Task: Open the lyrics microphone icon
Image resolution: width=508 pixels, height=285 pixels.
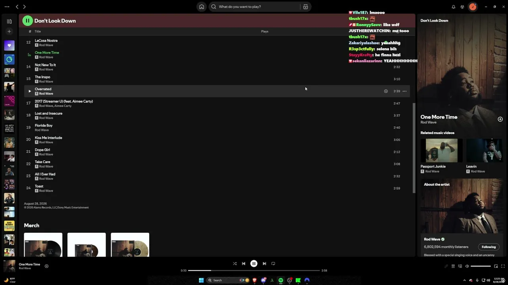Action: click(446, 266)
